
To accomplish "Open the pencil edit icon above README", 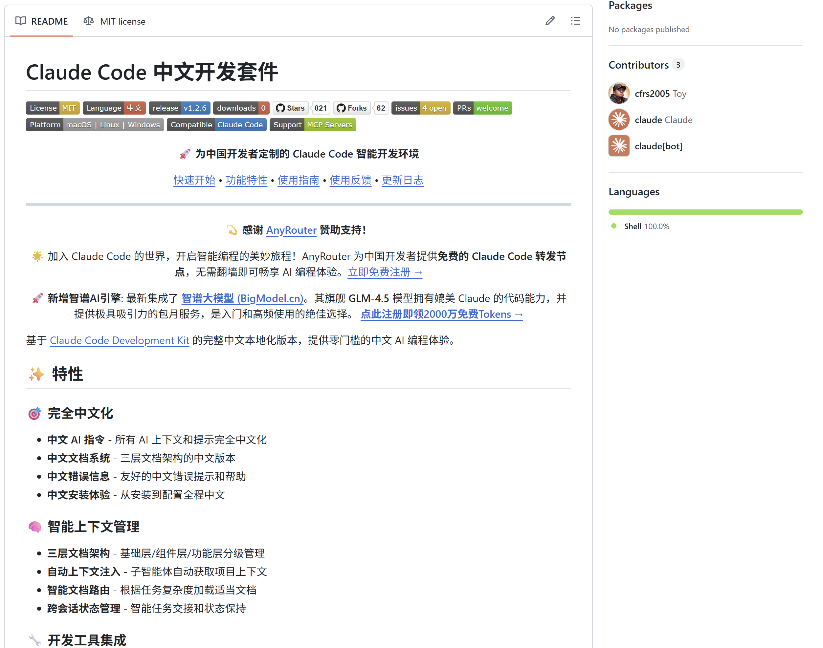I will (550, 21).
